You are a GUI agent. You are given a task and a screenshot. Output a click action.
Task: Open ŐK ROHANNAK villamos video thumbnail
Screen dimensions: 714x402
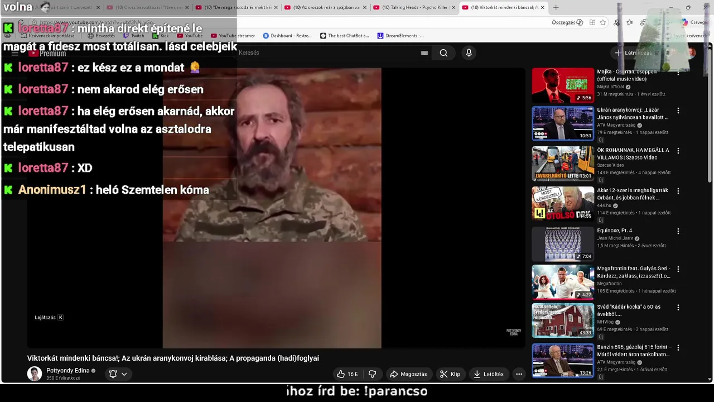[x=563, y=164]
